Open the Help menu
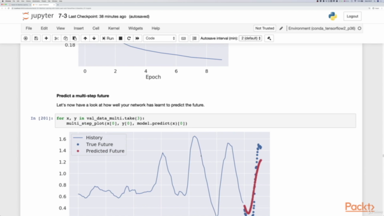This screenshot has width=384, height=216. [x=155, y=28]
